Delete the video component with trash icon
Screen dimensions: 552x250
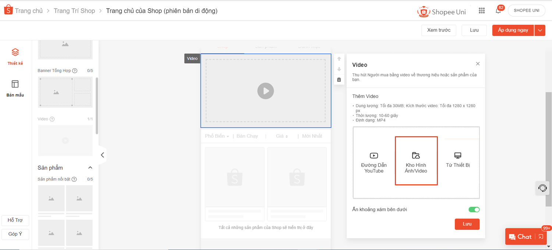coord(339,80)
